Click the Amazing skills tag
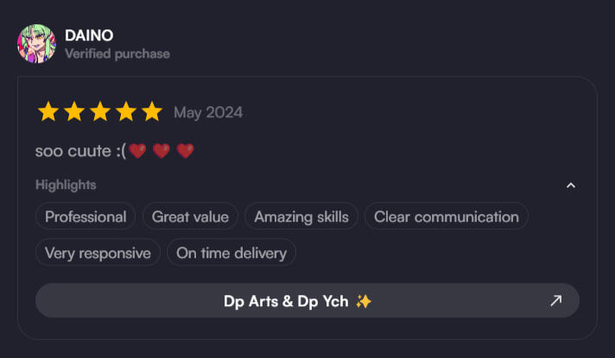615x358 pixels. coord(301,217)
